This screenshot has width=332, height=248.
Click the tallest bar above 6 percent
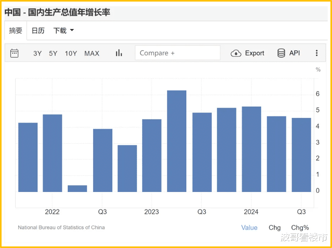[177, 141]
